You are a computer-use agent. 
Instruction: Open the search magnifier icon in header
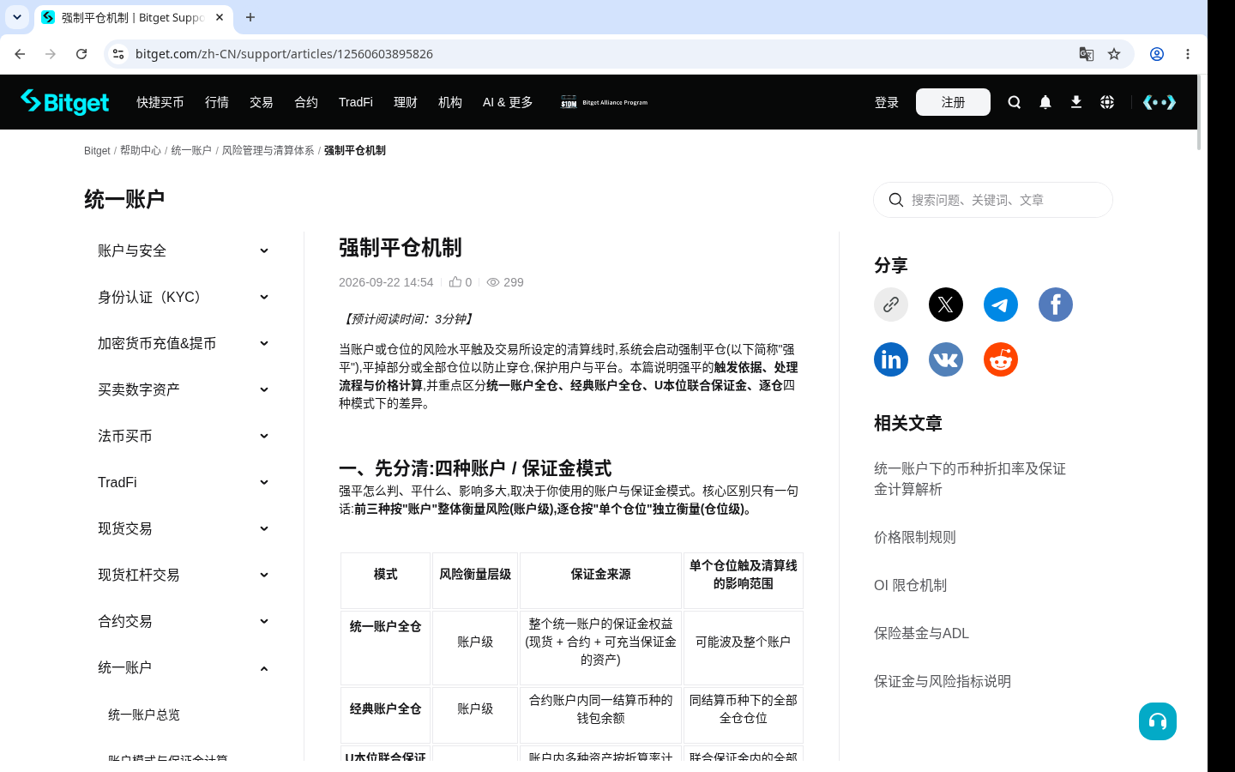coord(1015,102)
